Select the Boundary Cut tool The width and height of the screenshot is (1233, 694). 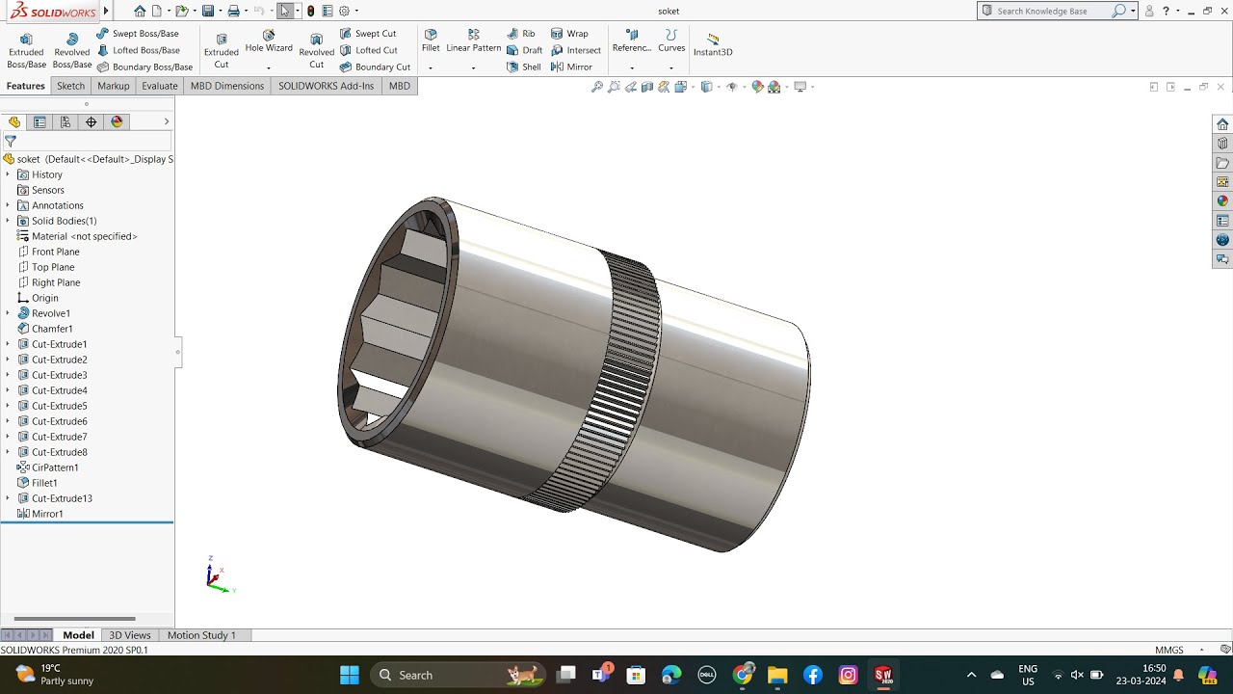pyautogui.click(x=375, y=67)
